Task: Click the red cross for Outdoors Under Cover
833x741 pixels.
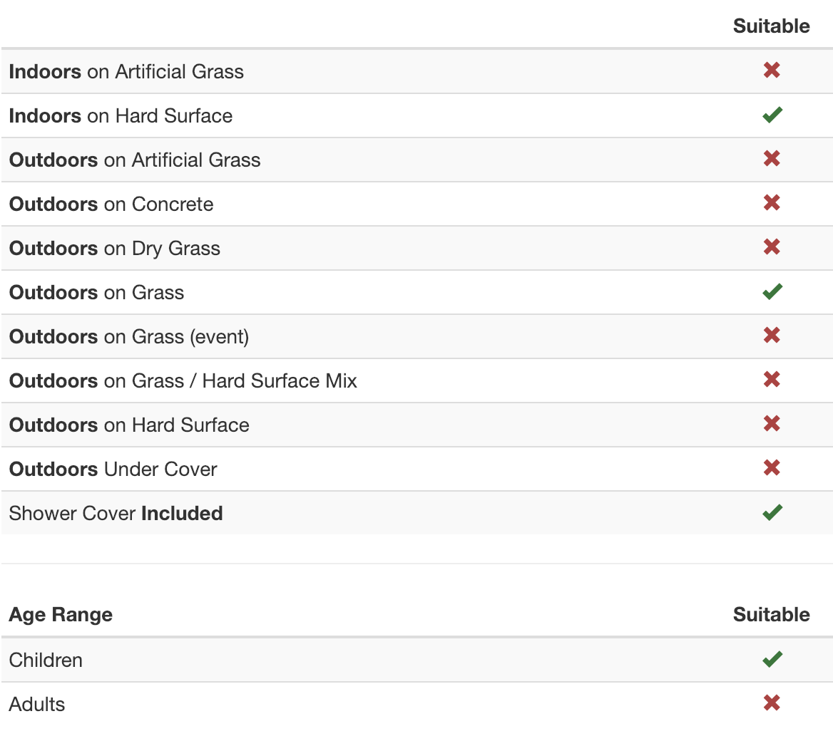Action: 772,467
